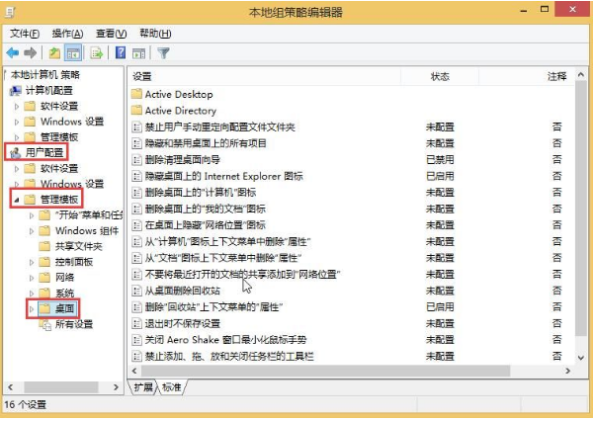Screen dimensions: 593x421
Task: Open the 帮助(H) menu
Action: coord(155,34)
